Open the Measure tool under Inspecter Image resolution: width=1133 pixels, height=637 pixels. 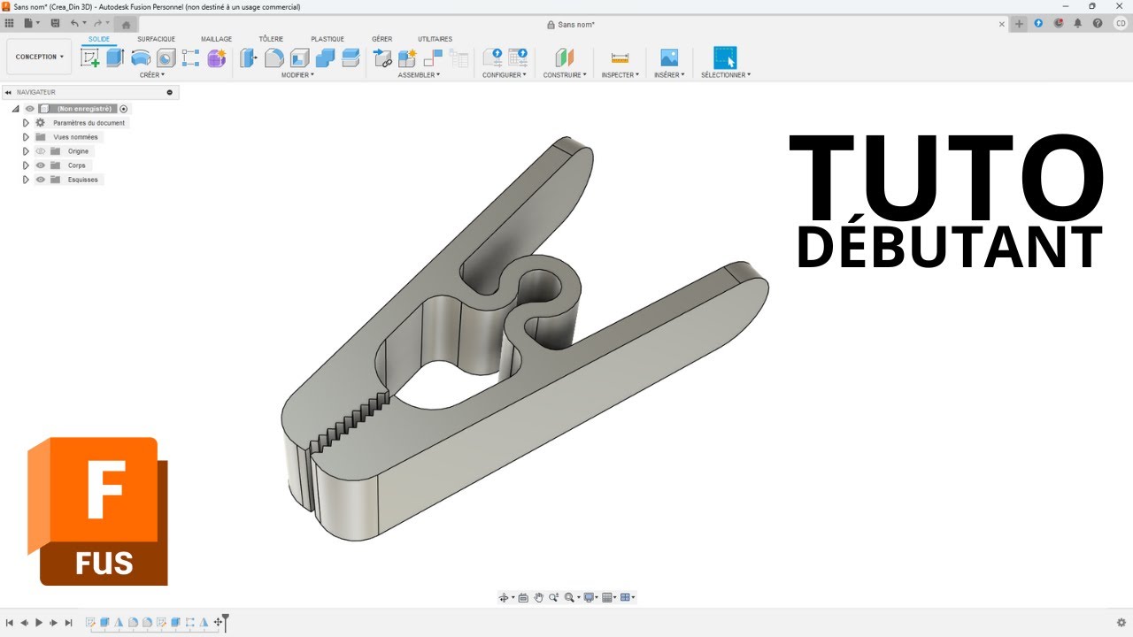point(620,58)
